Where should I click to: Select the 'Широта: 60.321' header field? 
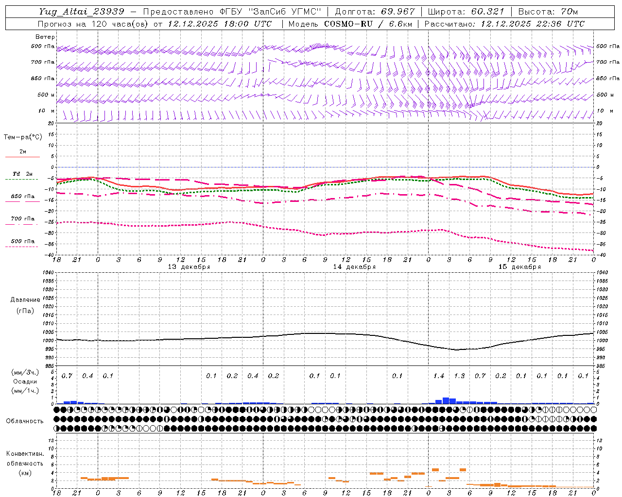[x=466, y=12]
